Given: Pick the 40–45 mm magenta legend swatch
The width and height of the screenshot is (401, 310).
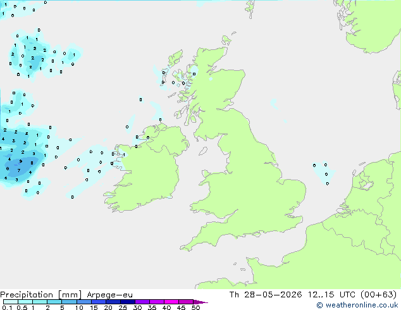Looking at the screenshot, I should (171, 302).
